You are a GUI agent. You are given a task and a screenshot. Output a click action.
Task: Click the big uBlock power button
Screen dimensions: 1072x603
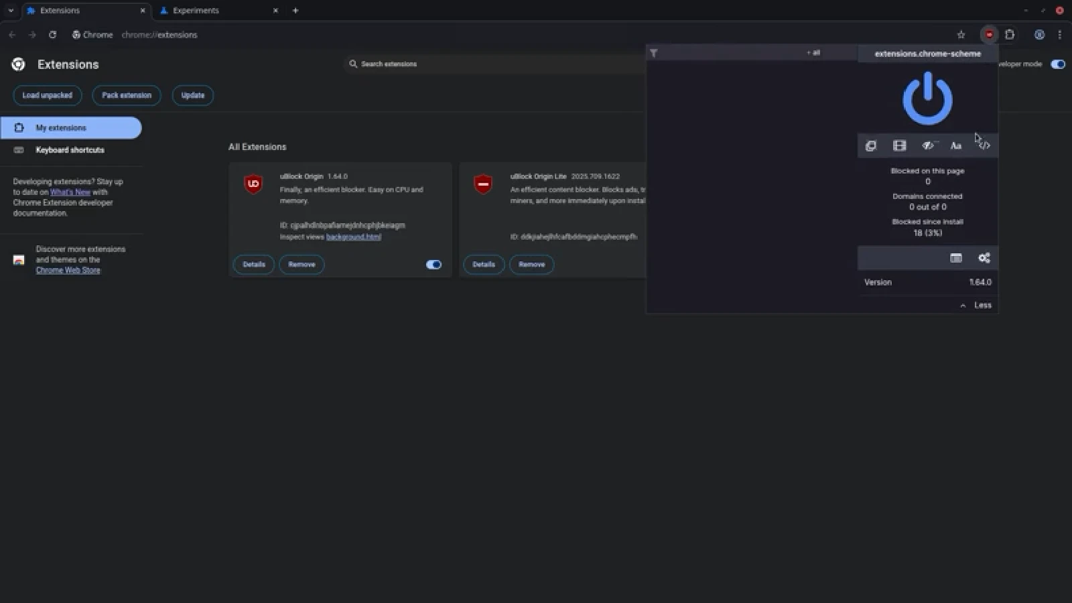pos(927,98)
